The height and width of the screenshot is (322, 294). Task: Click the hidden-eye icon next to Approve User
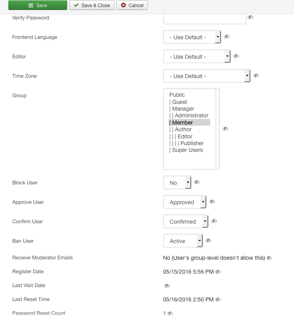[x=212, y=202]
